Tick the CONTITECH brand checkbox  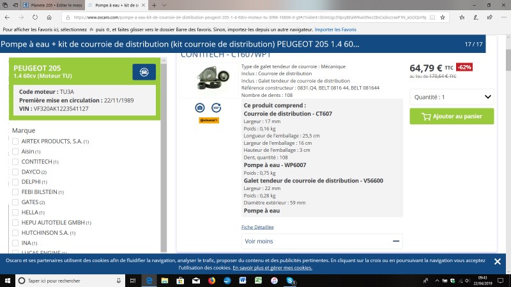click(15, 162)
